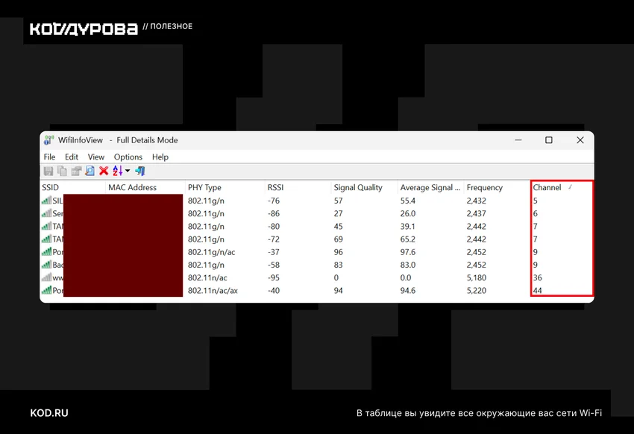Click the RSSI value -95
634x434 pixels.
tap(274, 277)
